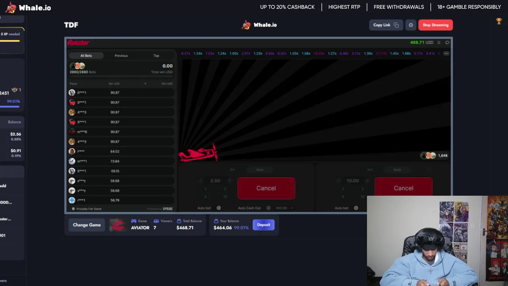Click the avatar of player i****
Screen dimensions: 508x286
[x=72, y=151]
